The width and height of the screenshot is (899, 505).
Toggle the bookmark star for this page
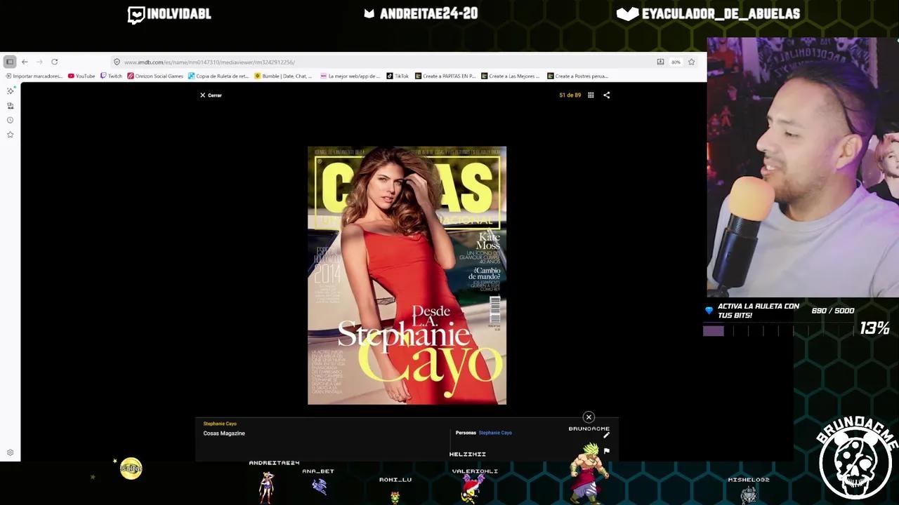click(x=691, y=62)
